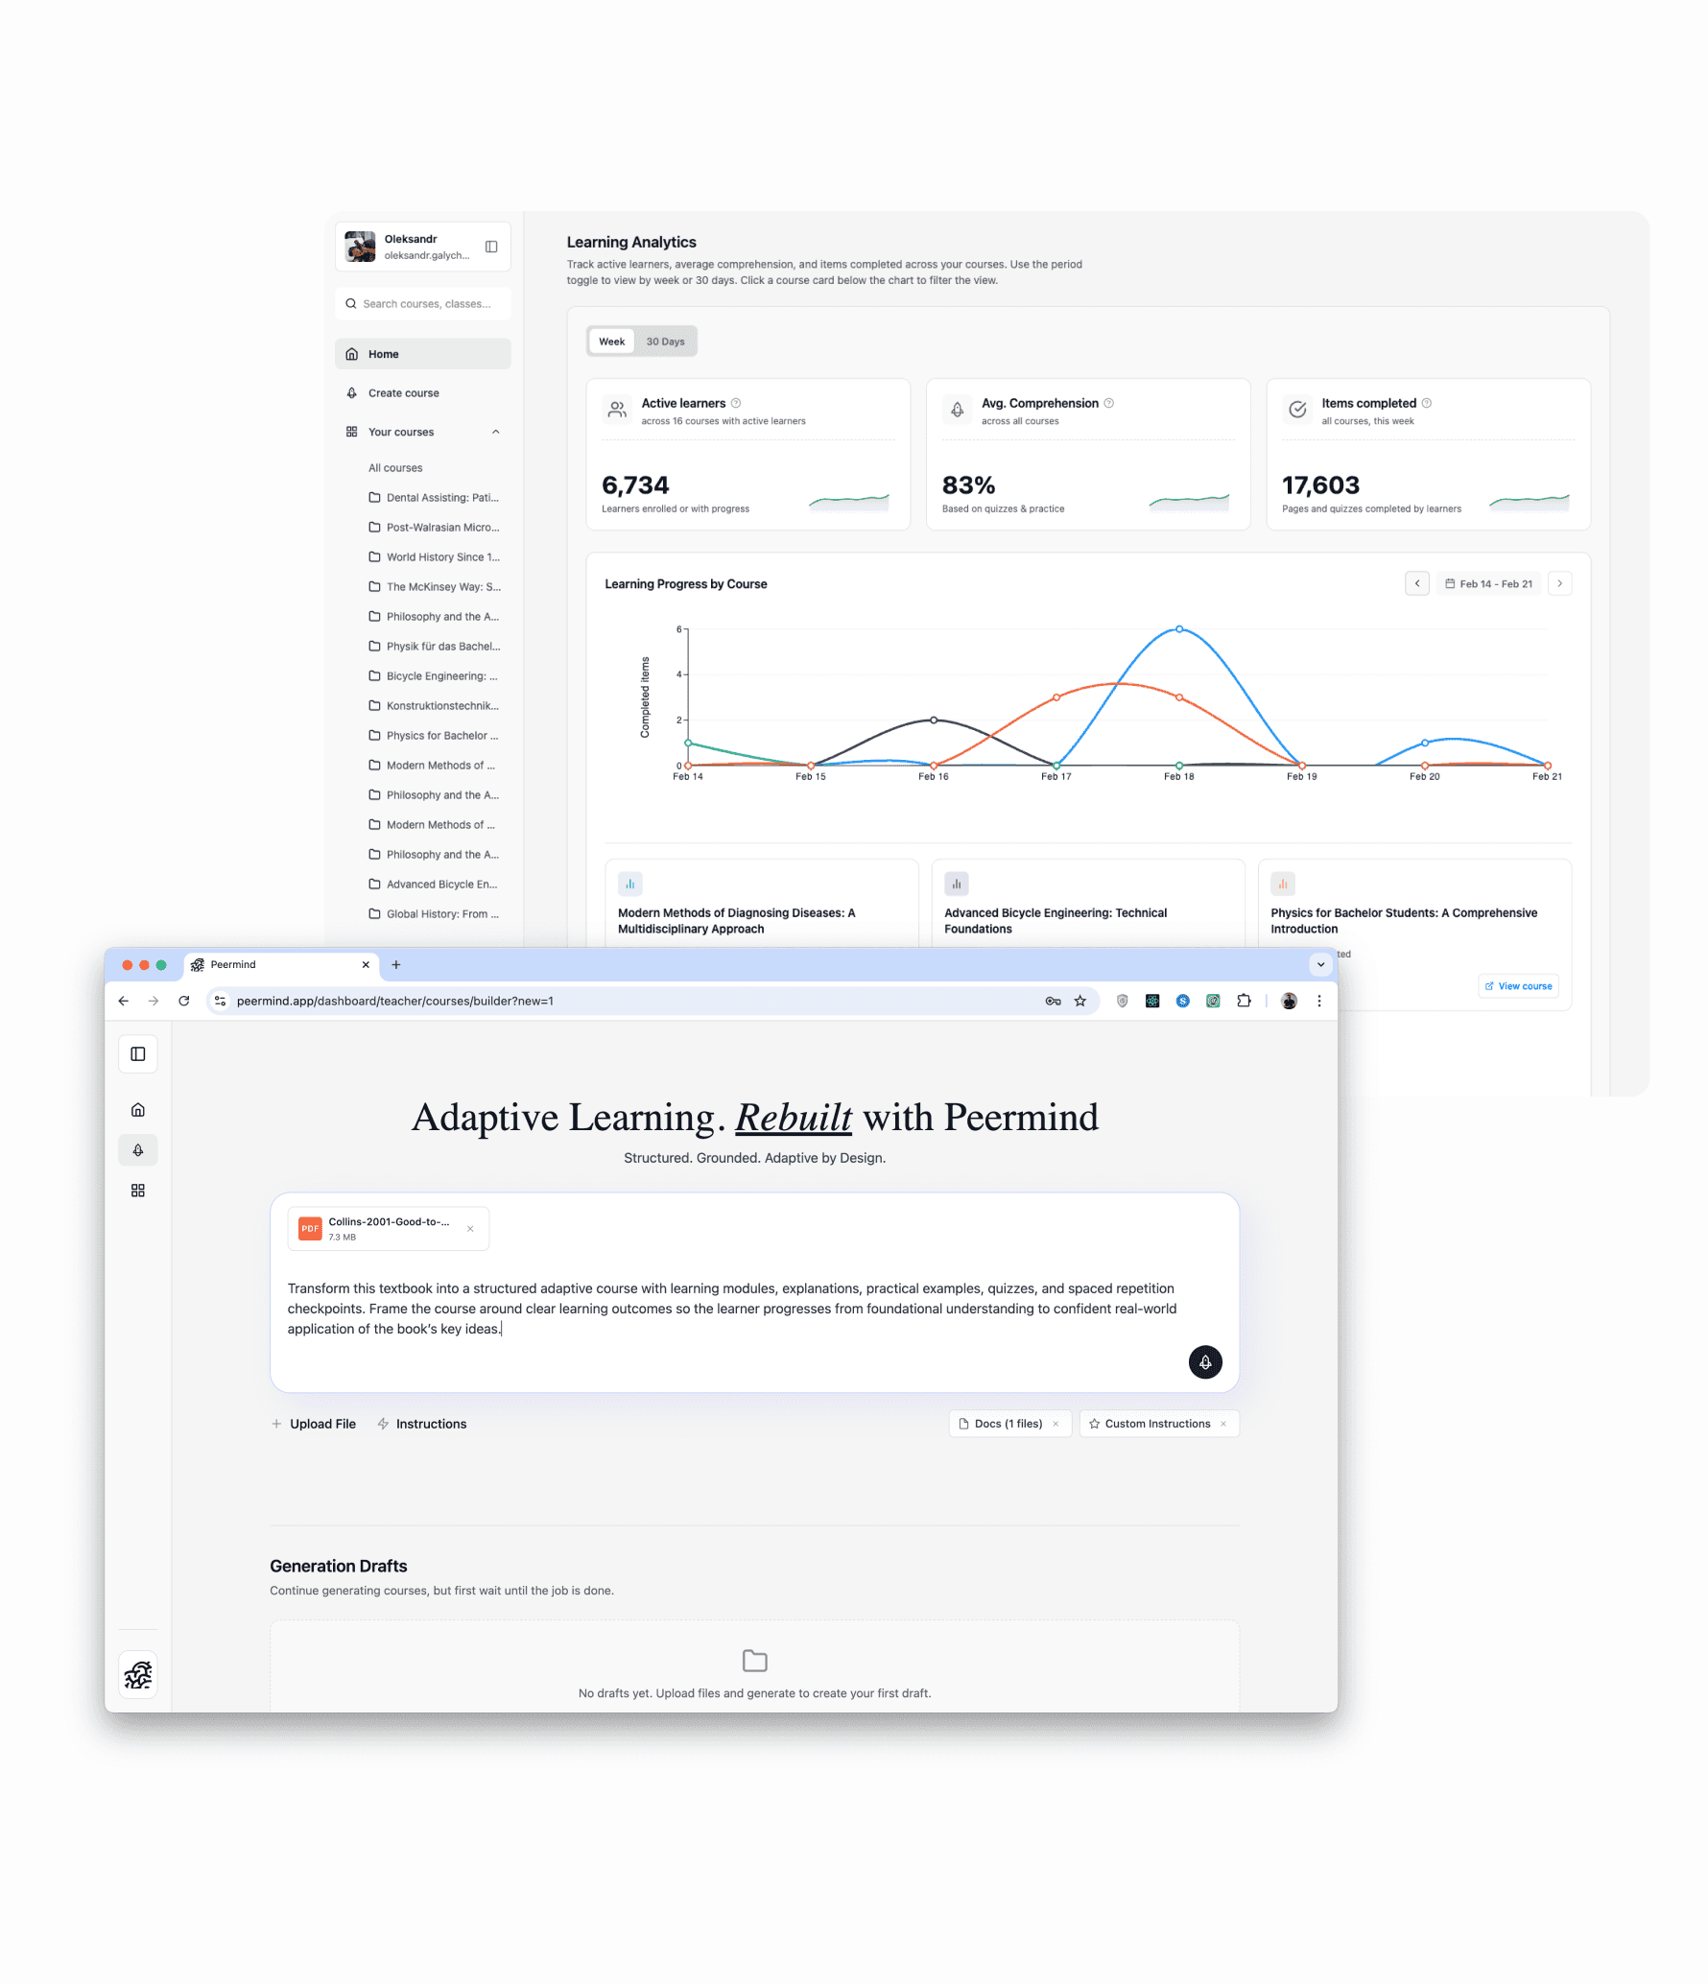This screenshot has width=1708, height=1984.
Task: Remove Custom Instructions chip
Action: coord(1223,1424)
